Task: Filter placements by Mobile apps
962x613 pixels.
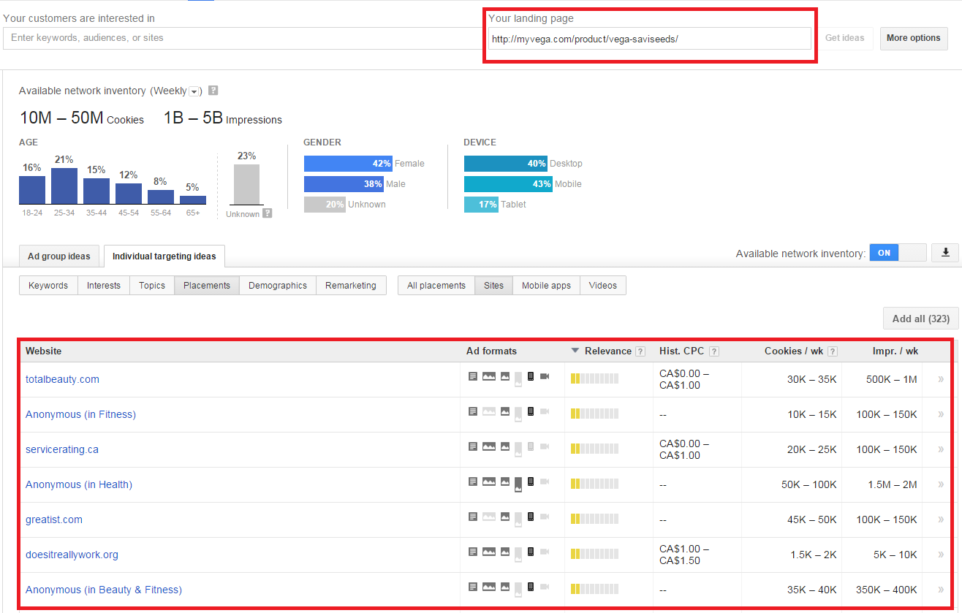Action: [546, 286]
